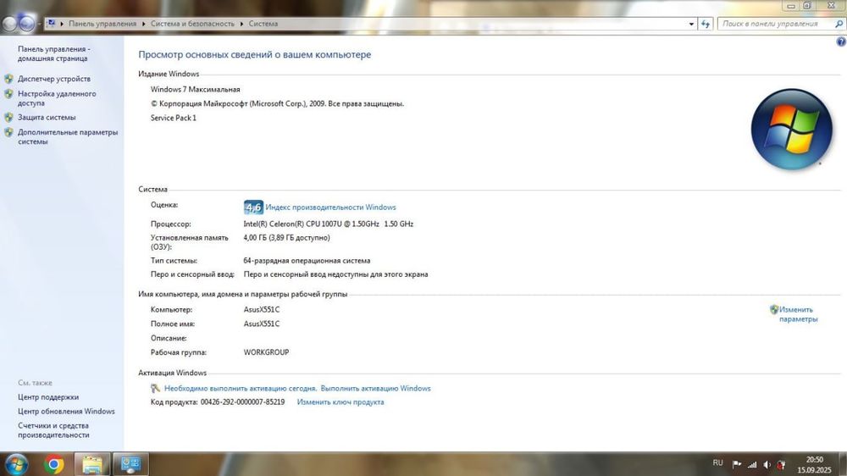
Task: Expand arrow after 'Панель управления' breadcrumb
Action: tap(144, 24)
